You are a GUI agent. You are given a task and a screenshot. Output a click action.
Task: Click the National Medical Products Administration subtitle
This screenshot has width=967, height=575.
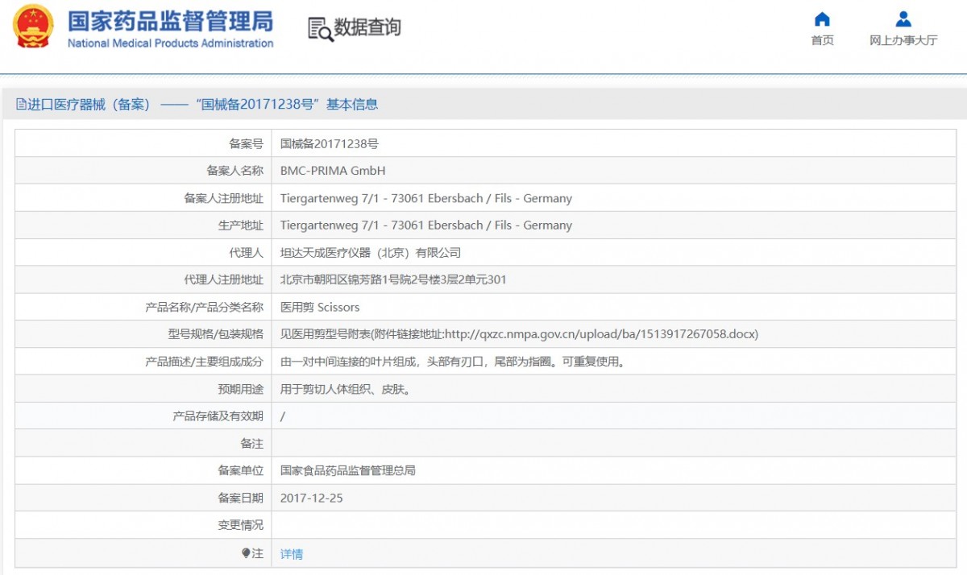[x=170, y=43]
